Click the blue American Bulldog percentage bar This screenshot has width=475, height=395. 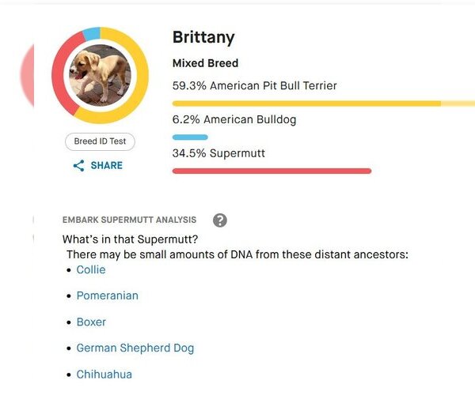pyautogui.click(x=190, y=137)
